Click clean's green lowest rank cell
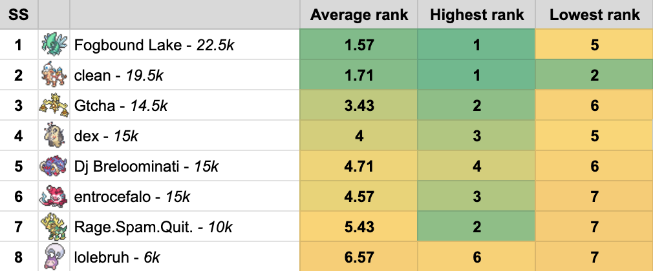This screenshot has width=653, height=271. (x=594, y=75)
